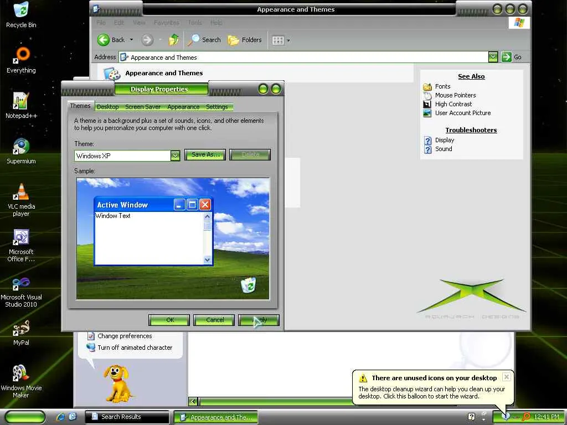This screenshot has height=425, width=567.
Task: Open the Favorites menu
Action: [166, 23]
